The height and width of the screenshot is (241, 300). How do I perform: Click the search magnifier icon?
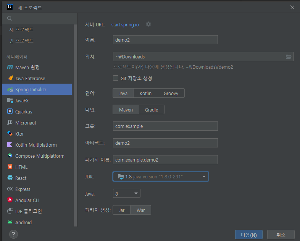10,18
